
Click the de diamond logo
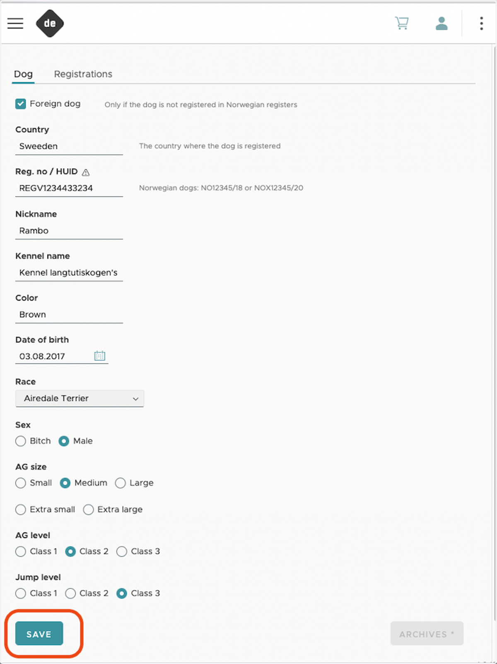(x=50, y=23)
